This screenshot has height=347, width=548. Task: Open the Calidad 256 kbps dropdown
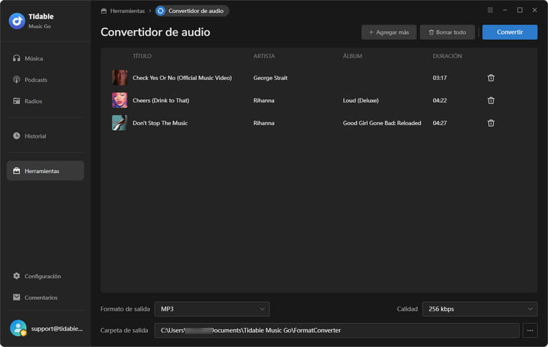pos(480,309)
